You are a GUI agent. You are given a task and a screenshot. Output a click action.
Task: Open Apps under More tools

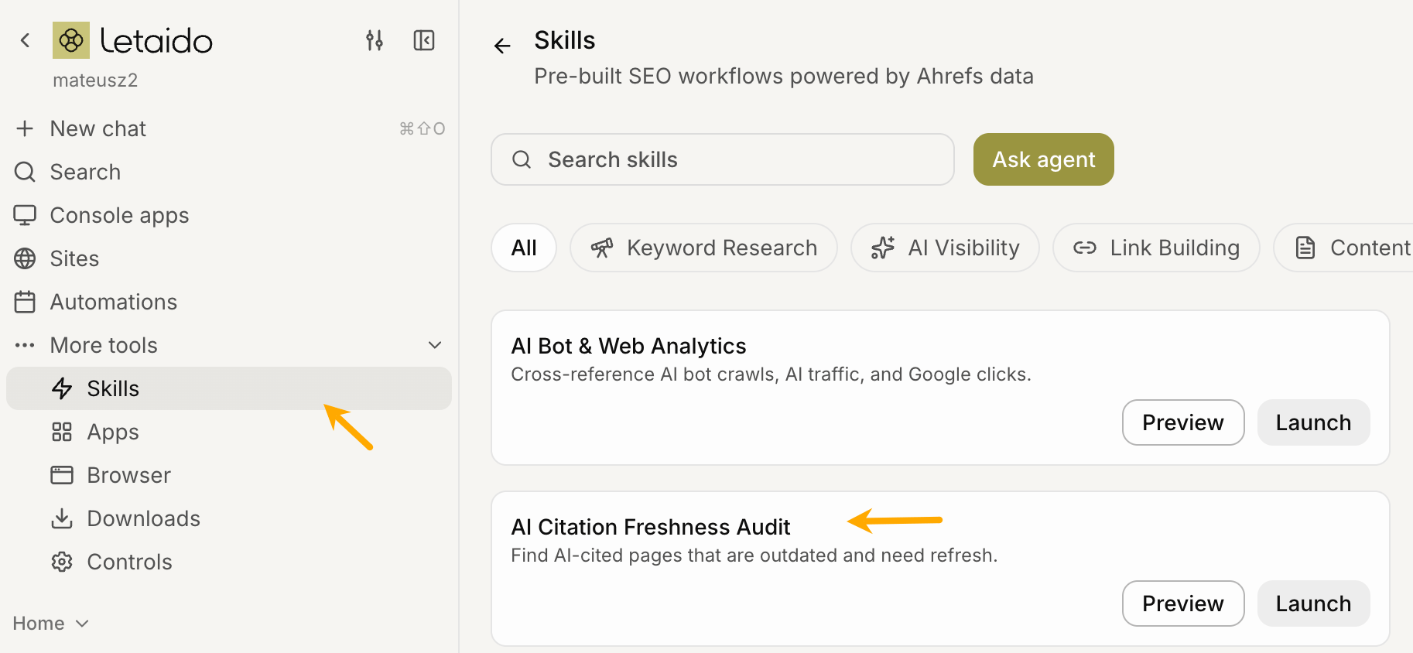(x=229, y=432)
